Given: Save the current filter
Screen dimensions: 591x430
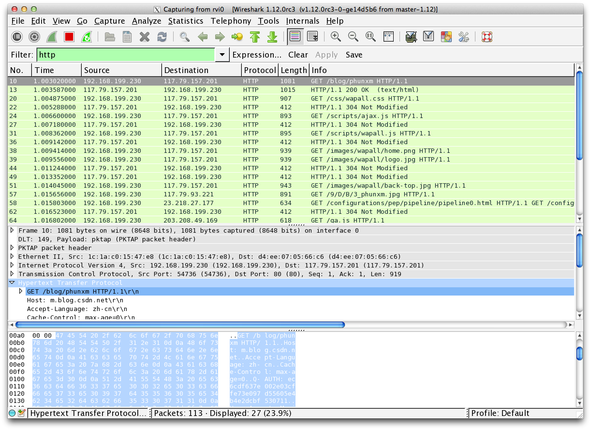Looking at the screenshot, I should tap(354, 55).
